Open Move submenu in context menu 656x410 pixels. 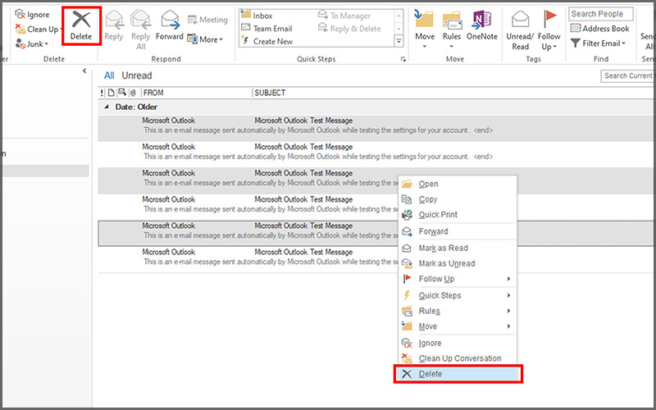458,326
